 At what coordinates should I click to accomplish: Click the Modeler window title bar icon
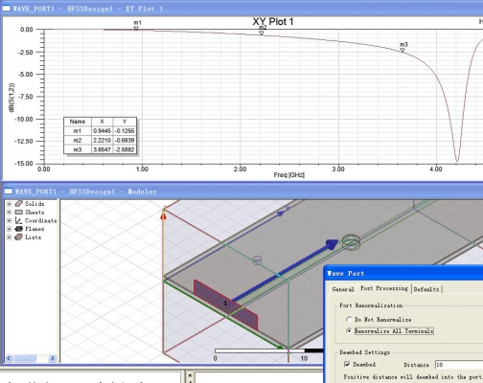pos(8,191)
